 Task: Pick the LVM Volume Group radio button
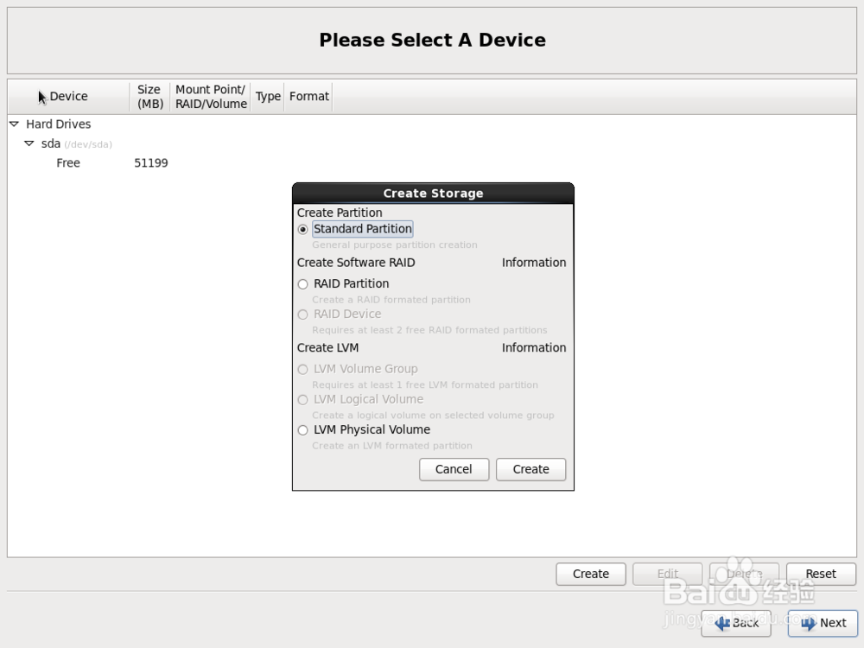click(x=302, y=370)
